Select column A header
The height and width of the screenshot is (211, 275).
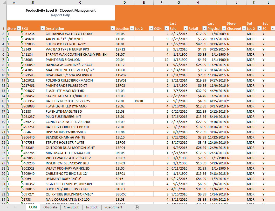(14, 2)
